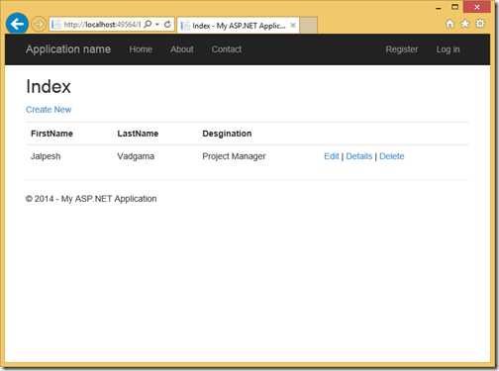Close the Index browser tab
The image size is (499, 371).
tap(293, 26)
